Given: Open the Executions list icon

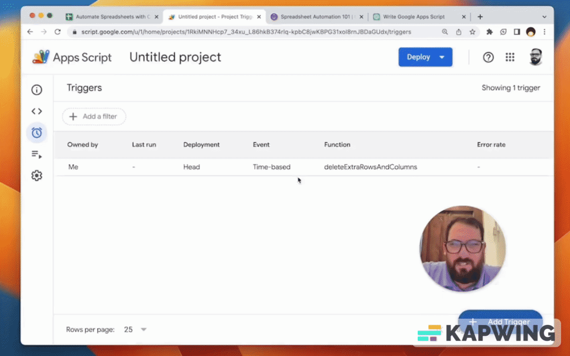Looking at the screenshot, I should click(x=37, y=154).
